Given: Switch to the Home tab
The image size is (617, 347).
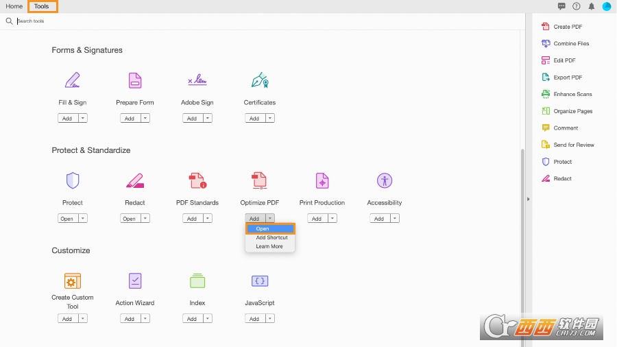Looking at the screenshot, I should [x=14, y=6].
